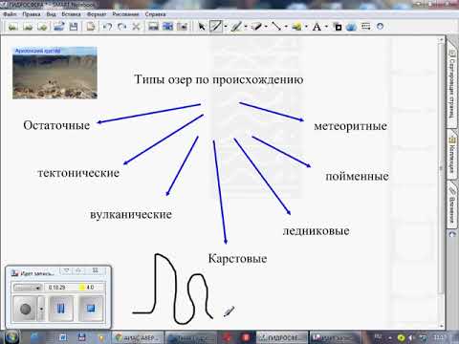Select the word 'тектонические'

point(78,173)
